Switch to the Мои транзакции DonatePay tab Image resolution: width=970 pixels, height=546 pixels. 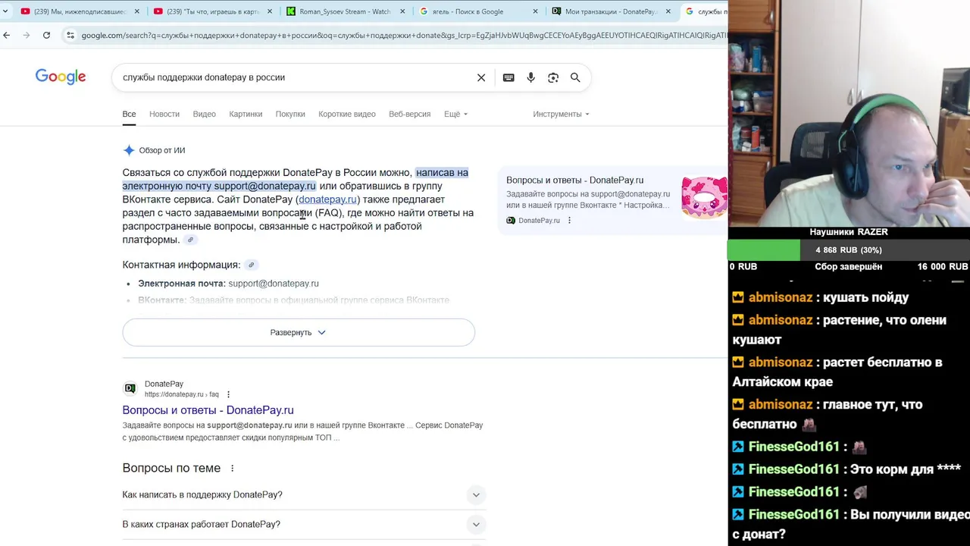(611, 11)
